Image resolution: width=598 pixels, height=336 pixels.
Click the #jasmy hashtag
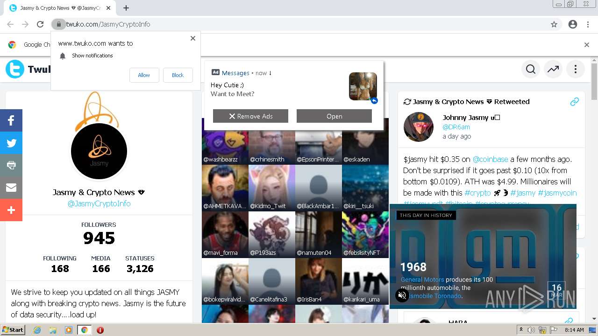523,193
